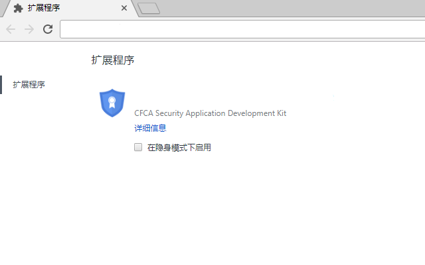Click the CFCA blue shield extension icon
The image size is (425, 265).
[x=112, y=103]
